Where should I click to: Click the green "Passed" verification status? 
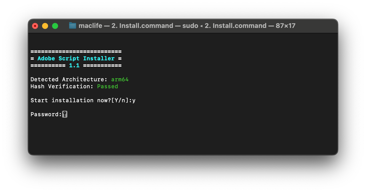click(107, 87)
